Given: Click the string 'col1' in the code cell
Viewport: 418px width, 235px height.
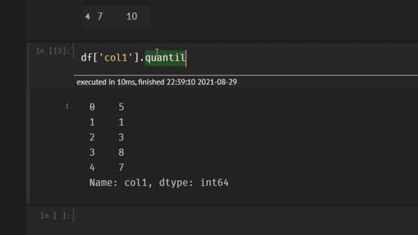Looking at the screenshot, I should [x=116, y=58].
